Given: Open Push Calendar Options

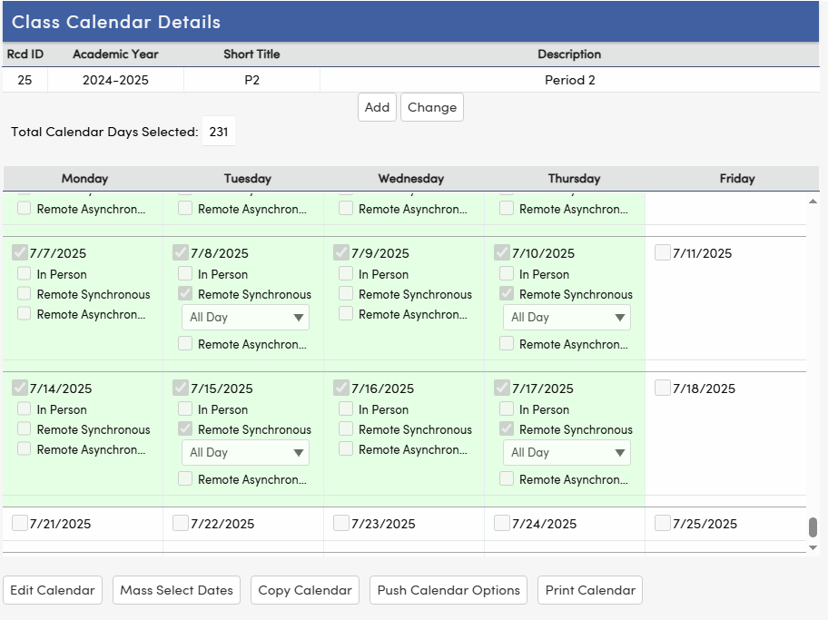Looking at the screenshot, I should 448,590.
